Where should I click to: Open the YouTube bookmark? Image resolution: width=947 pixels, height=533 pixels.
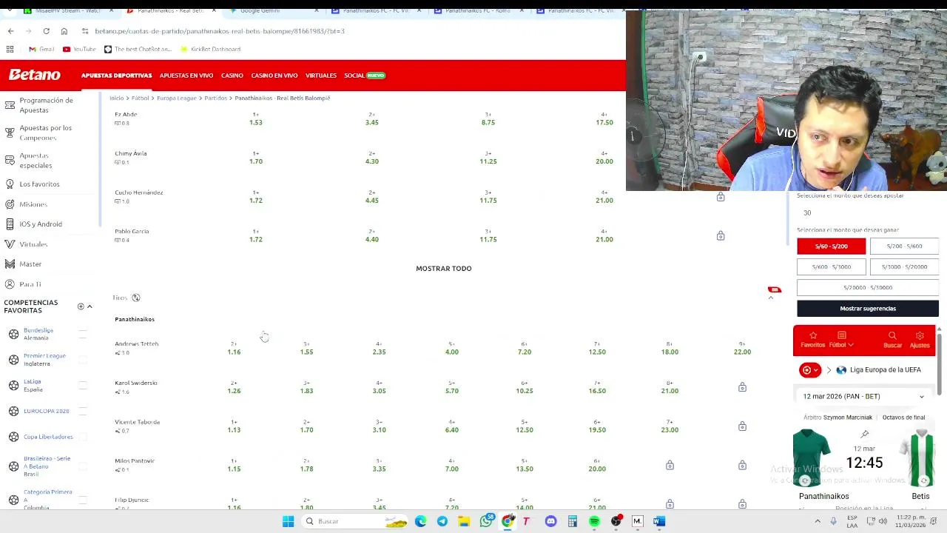coord(79,49)
